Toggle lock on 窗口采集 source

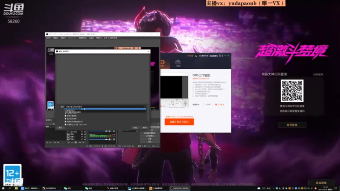pyautogui.click(x=85, y=132)
